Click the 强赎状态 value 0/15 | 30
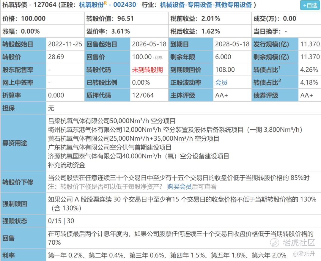This screenshot has width=321, height=261. (61, 221)
